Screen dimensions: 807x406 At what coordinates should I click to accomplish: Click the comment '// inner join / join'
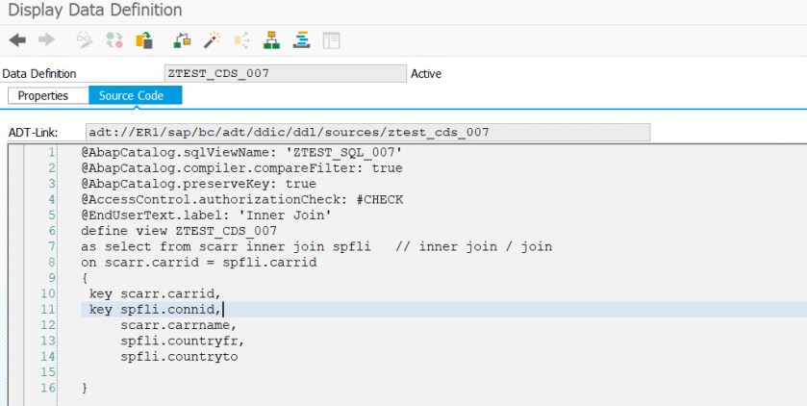(x=473, y=246)
